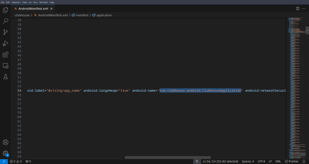Open the Testing flask view

(5, 77)
